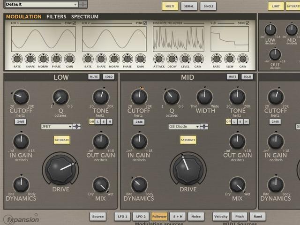300x225 pixels.
Task: Switch to the FILTERS tab
Action: 56,16
